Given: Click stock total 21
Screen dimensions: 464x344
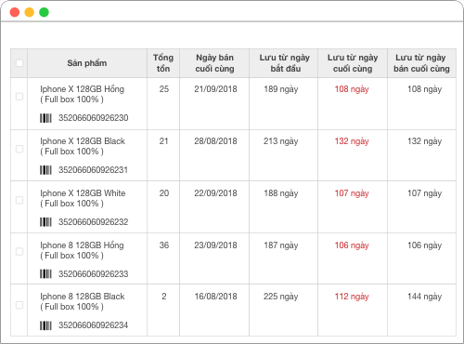Looking at the screenshot, I should click(x=163, y=141).
